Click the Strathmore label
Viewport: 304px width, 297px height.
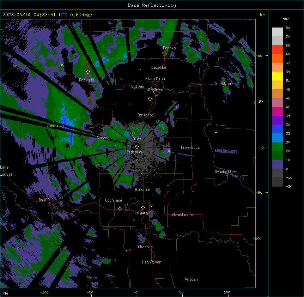[182, 214]
